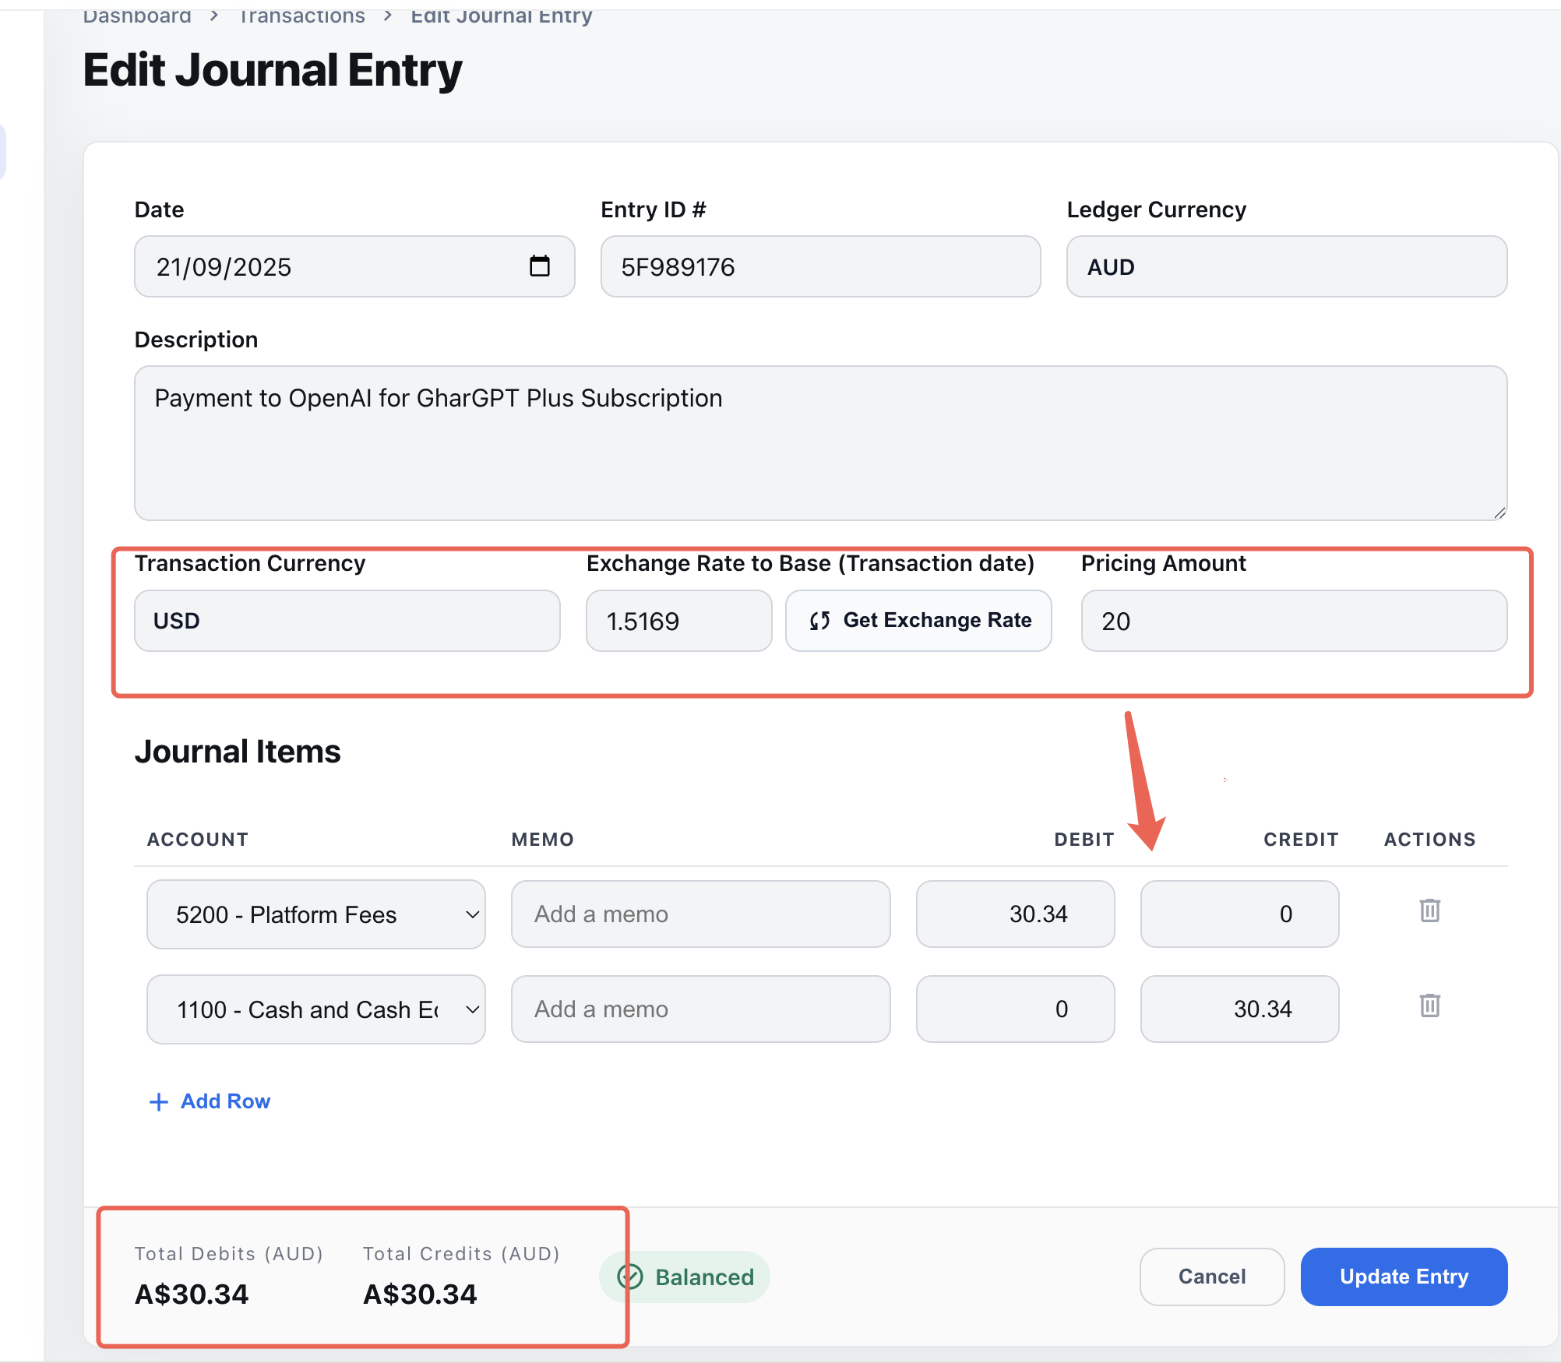Delete the Platform Fees journal row

click(1429, 910)
